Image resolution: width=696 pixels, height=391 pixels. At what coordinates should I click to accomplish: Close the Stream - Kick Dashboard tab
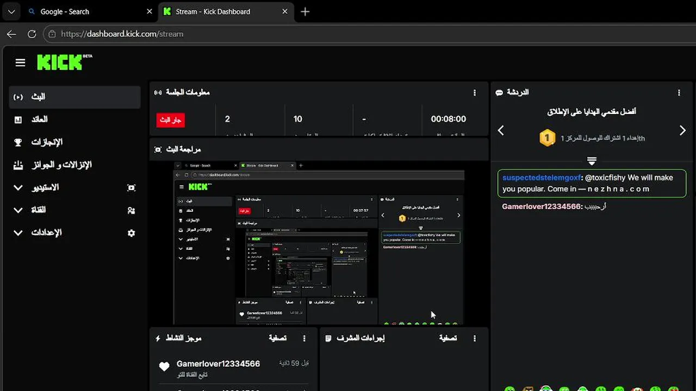[285, 11]
